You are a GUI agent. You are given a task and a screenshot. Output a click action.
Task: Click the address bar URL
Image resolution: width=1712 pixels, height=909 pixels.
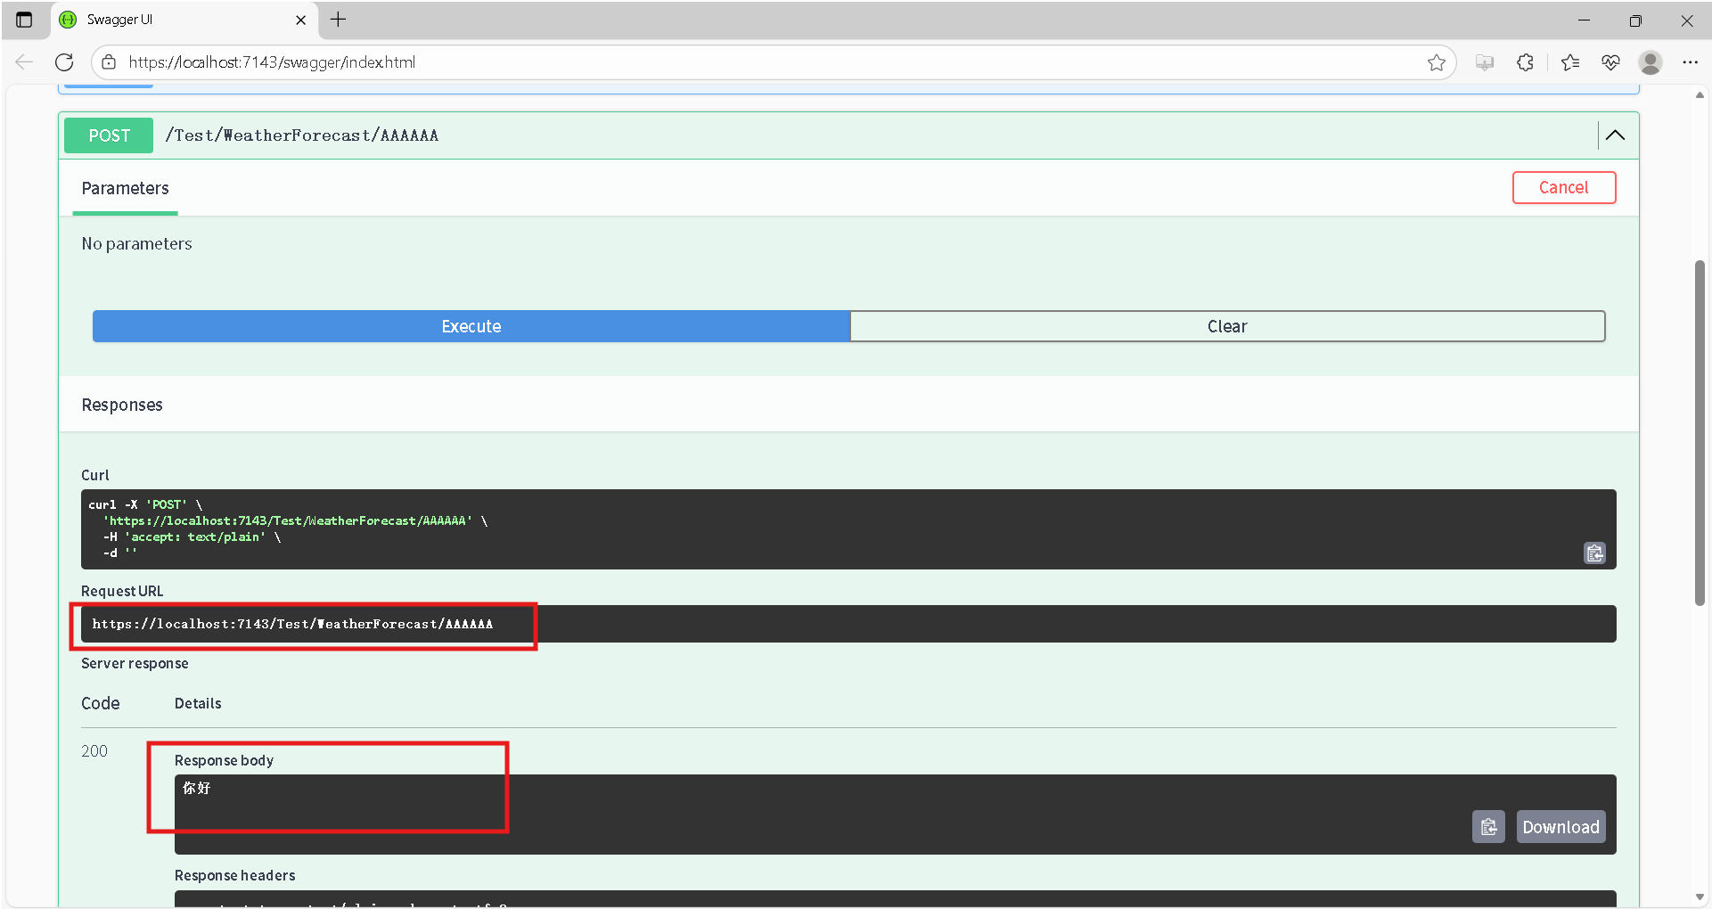pos(272,62)
